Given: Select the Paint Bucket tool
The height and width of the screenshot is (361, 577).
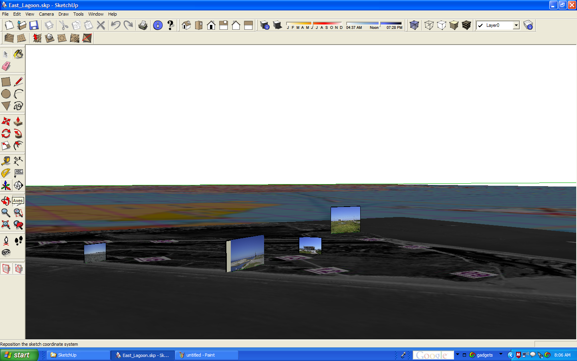Looking at the screenshot, I should point(18,54).
